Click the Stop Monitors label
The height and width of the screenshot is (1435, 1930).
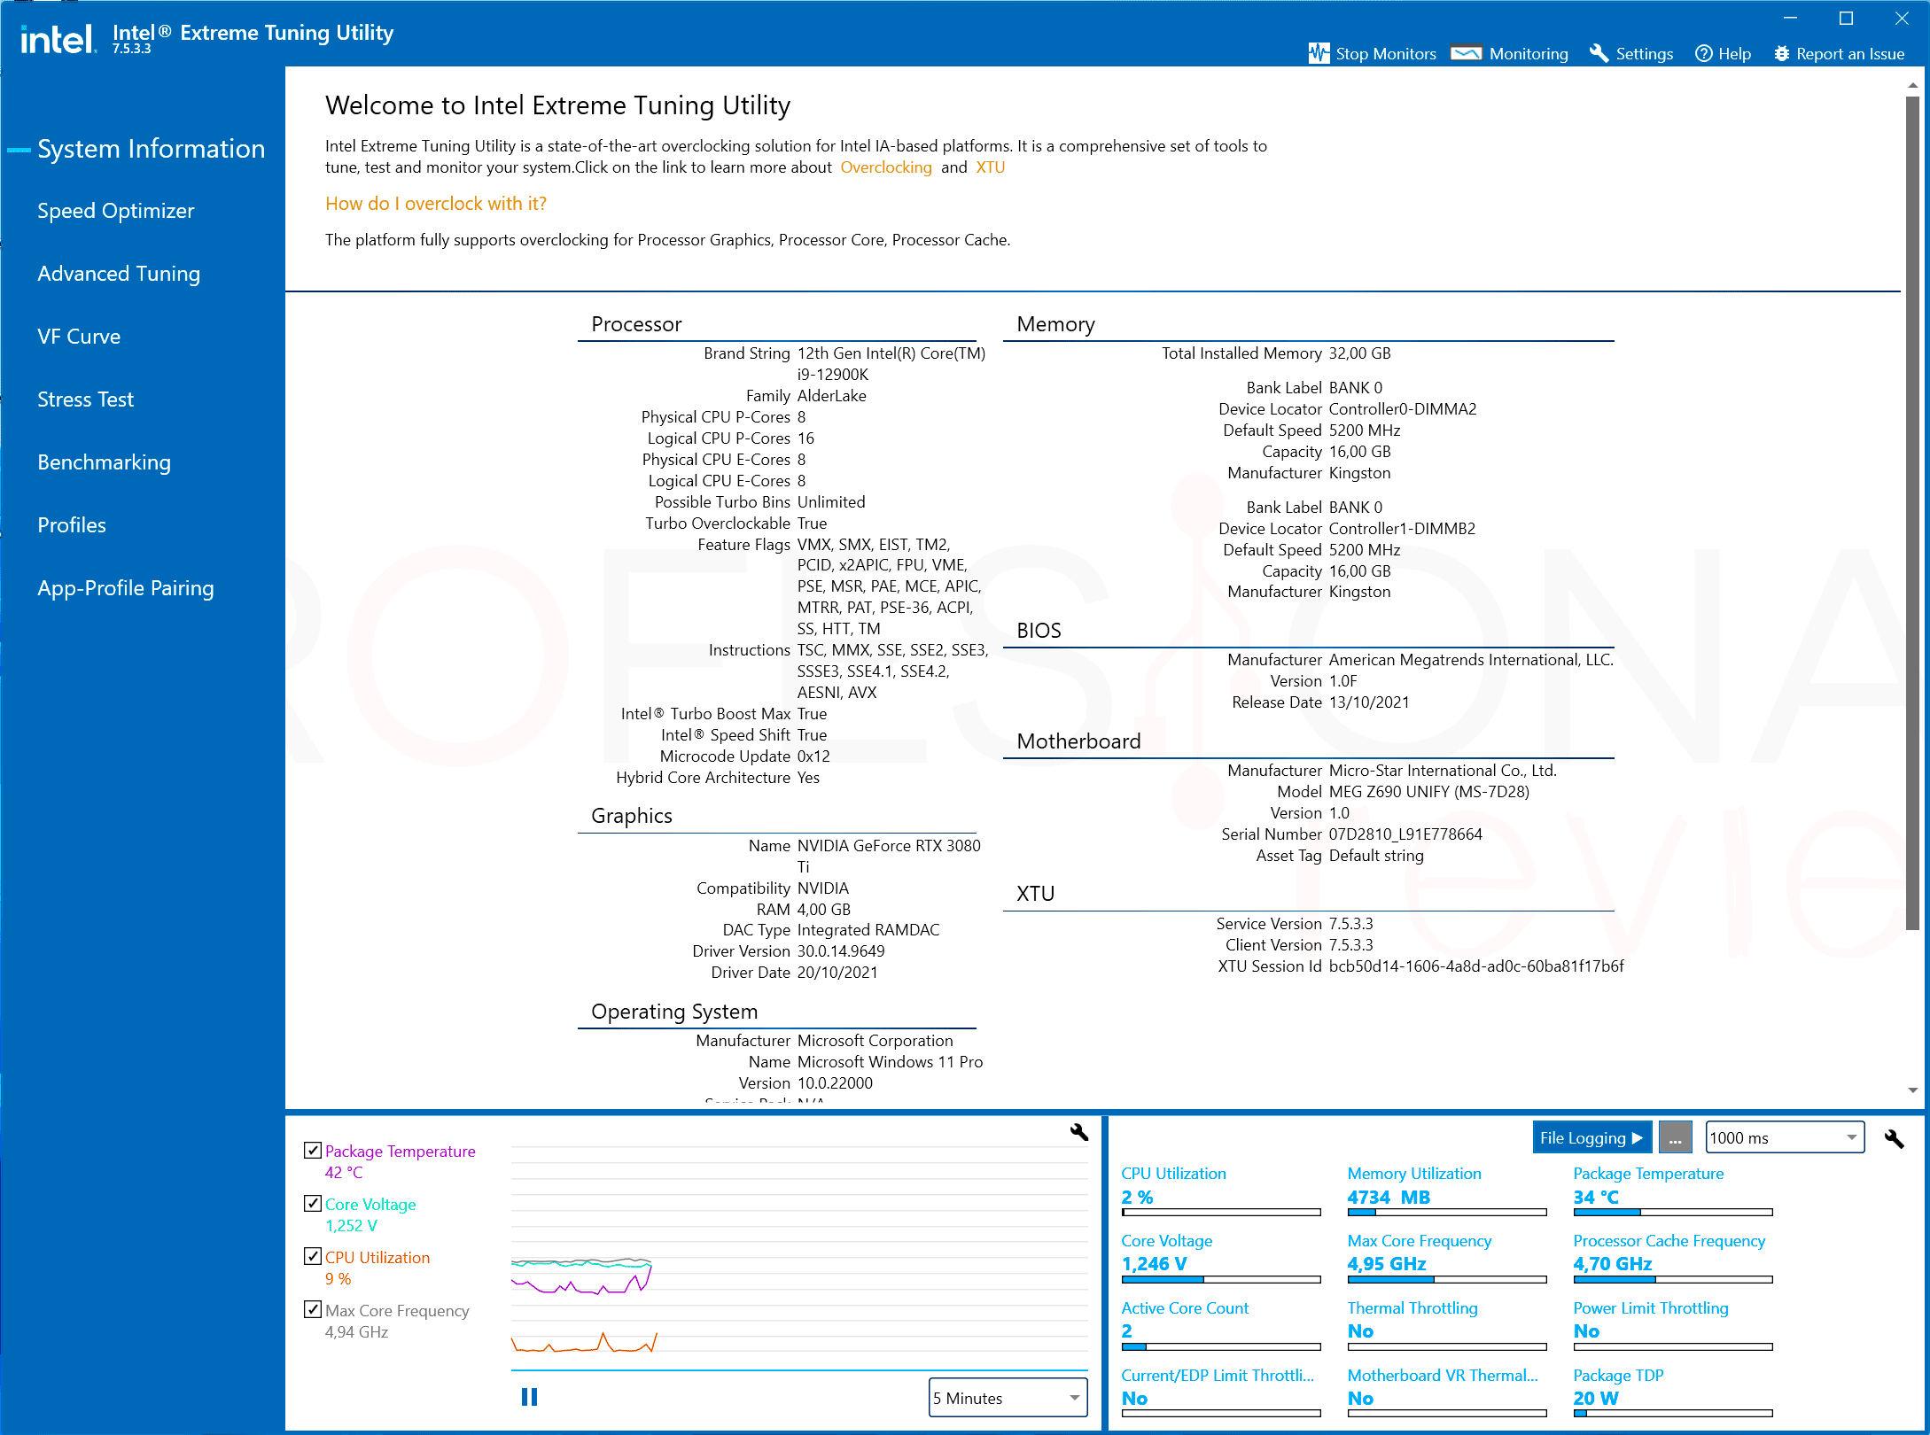coord(1386,53)
